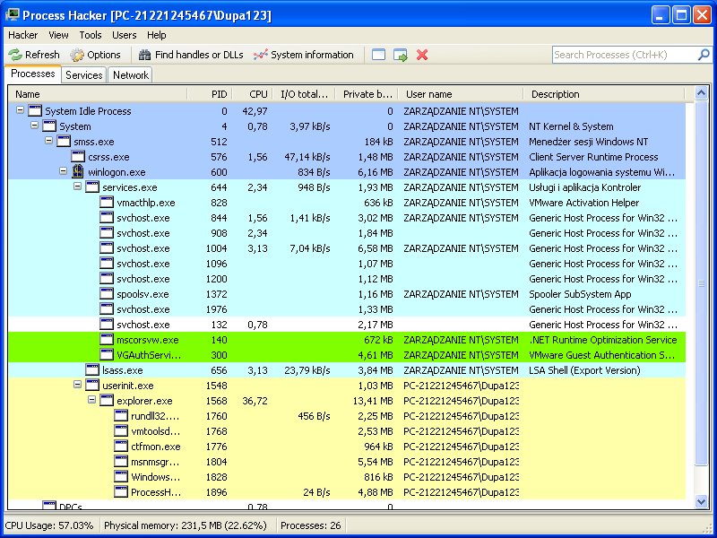Image resolution: width=717 pixels, height=538 pixels.
Task: Click the Find handles or DLLs binoculars icon
Action: [x=144, y=55]
